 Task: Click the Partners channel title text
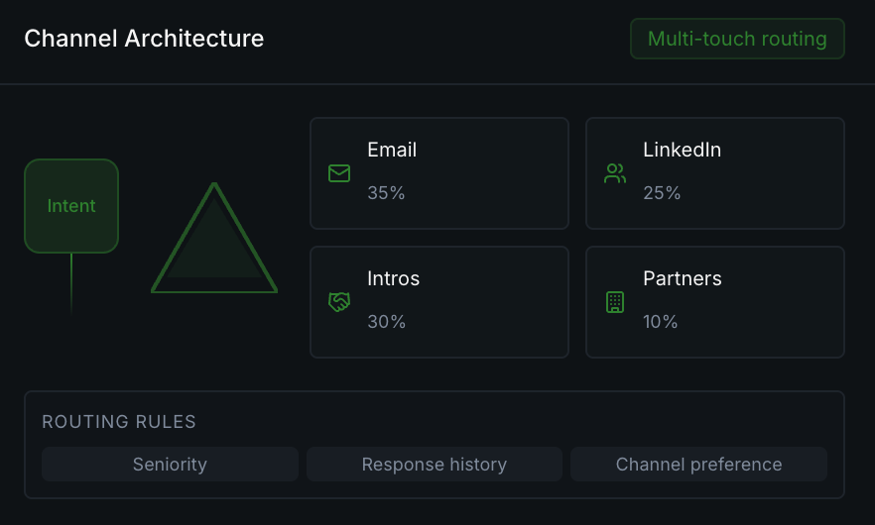pos(682,279)
